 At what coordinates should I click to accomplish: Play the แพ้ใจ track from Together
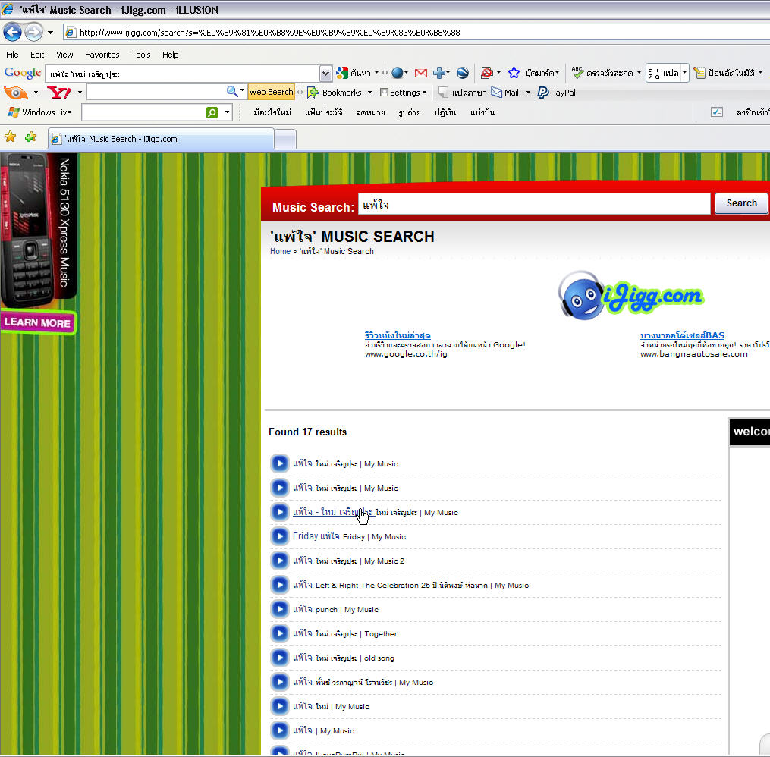(279, 633)
